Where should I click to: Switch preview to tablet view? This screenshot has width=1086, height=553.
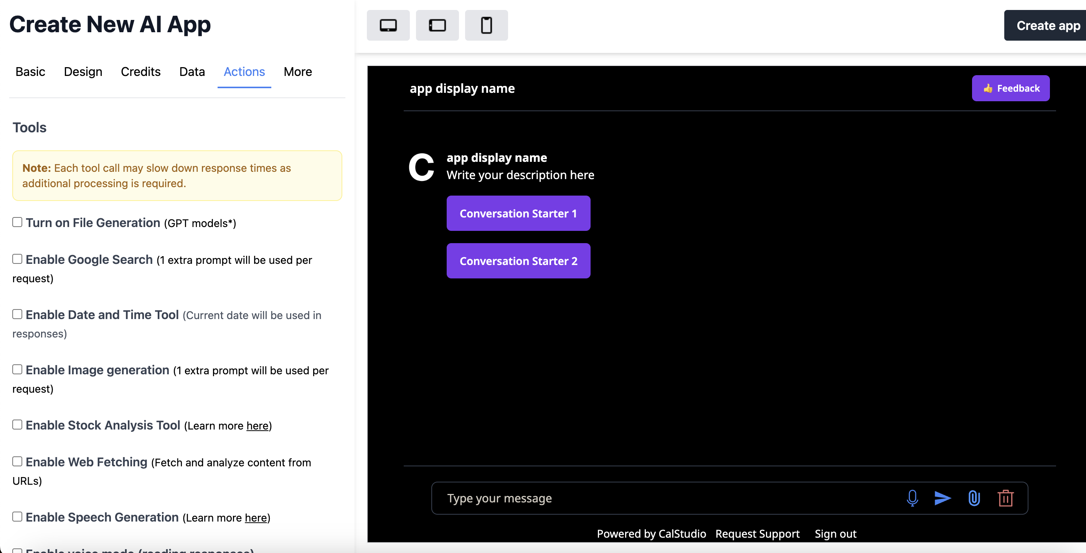click(x=437, y=25)
